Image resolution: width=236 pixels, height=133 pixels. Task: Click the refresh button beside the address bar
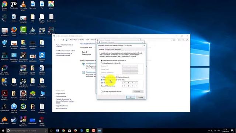[x=174, y=40]
